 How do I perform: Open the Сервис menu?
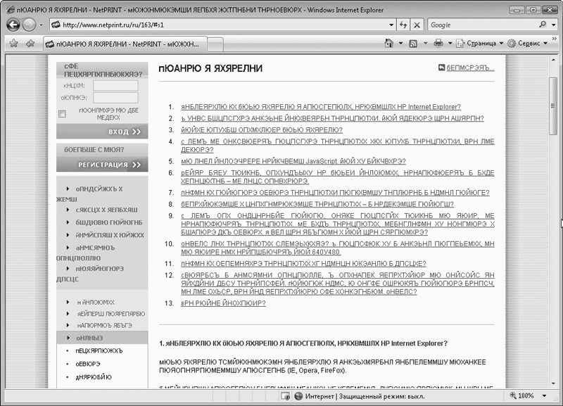(527, 44)
